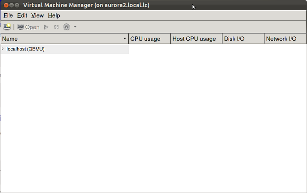Sort by the Disk I/O column
The image size is (307, 193).
(243, 39)
